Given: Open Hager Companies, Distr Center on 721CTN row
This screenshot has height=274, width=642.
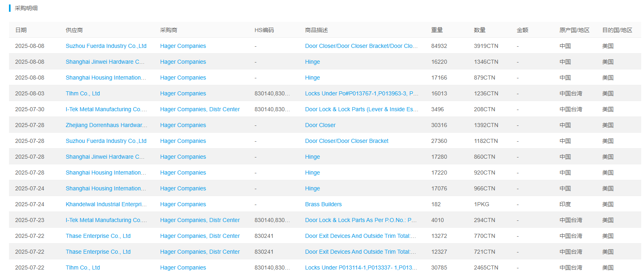Looking at the screenshot, I should click(200, 252).
